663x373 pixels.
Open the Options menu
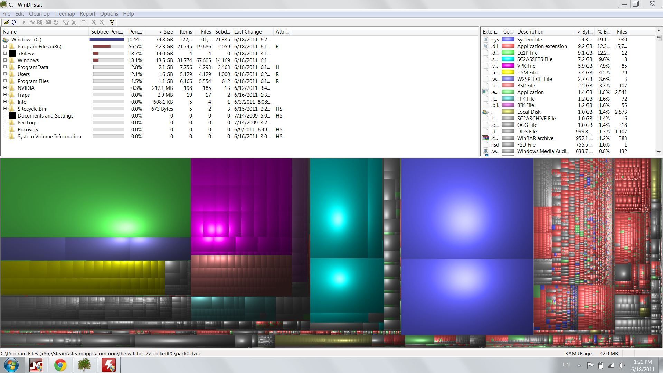(109, 14)
